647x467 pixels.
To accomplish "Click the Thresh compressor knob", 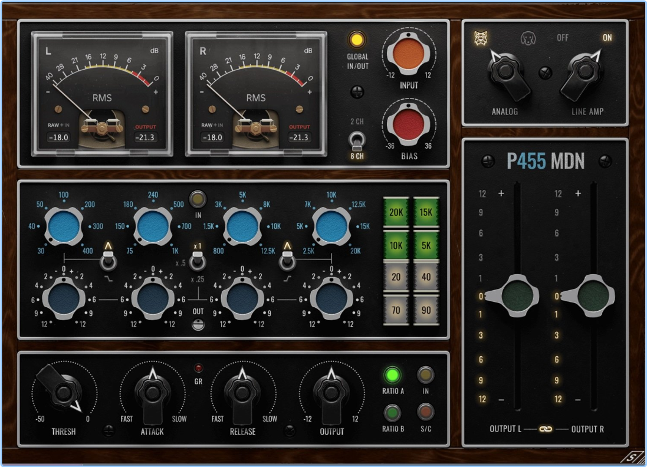I will click(x=63, y=392).
